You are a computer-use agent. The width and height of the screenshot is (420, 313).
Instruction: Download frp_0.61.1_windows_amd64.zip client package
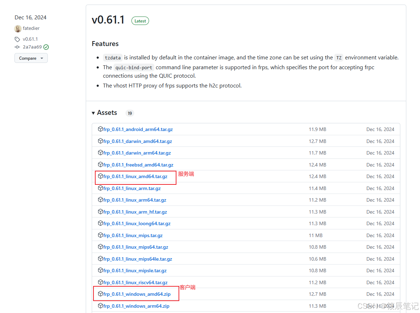(x=137, y=294)
